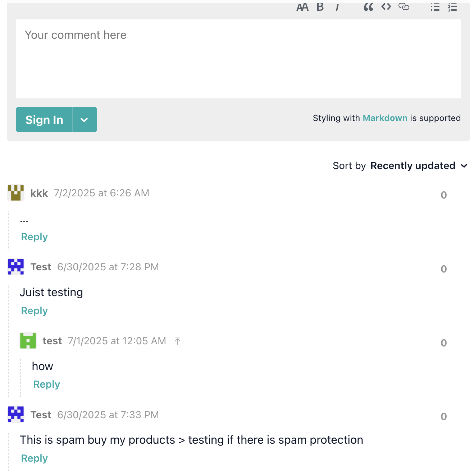Reply to the "Juist testing" comment
The image size is (474, 476).
coord(35,311)
